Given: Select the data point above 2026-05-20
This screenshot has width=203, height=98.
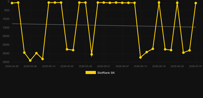Looking at the screenshot, I should coord(67,49).
